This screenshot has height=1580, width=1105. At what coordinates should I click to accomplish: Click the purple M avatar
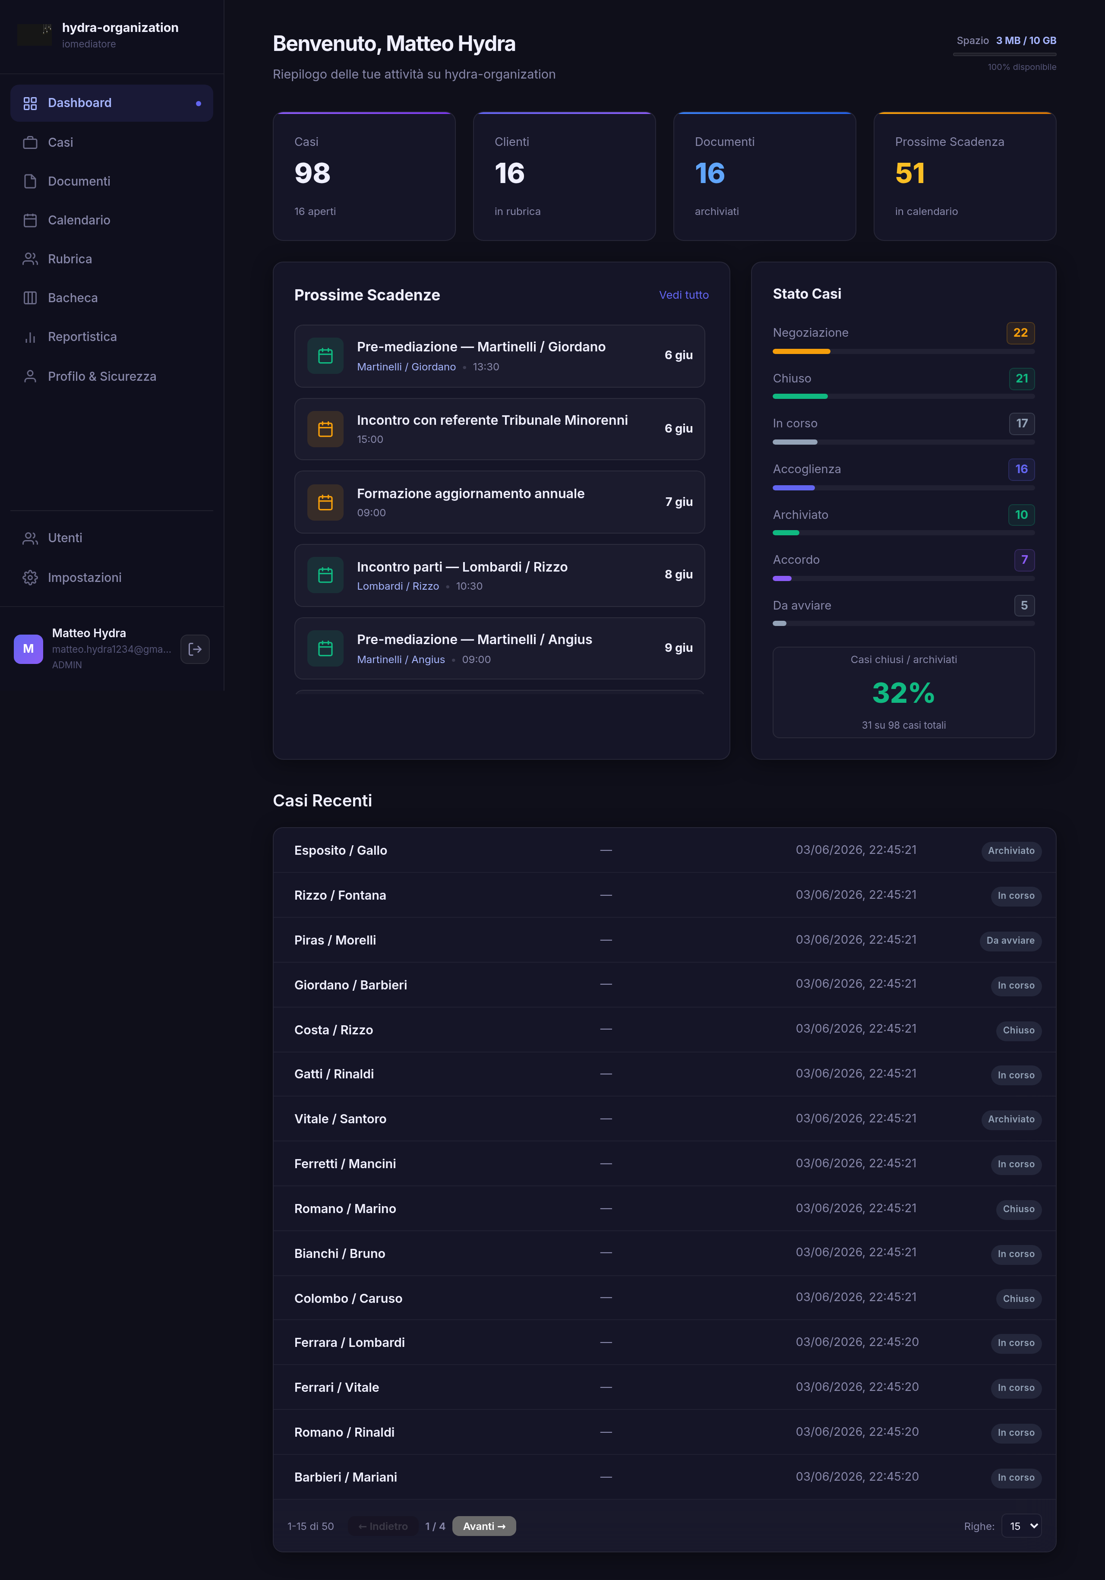click(x=28, y=649)
